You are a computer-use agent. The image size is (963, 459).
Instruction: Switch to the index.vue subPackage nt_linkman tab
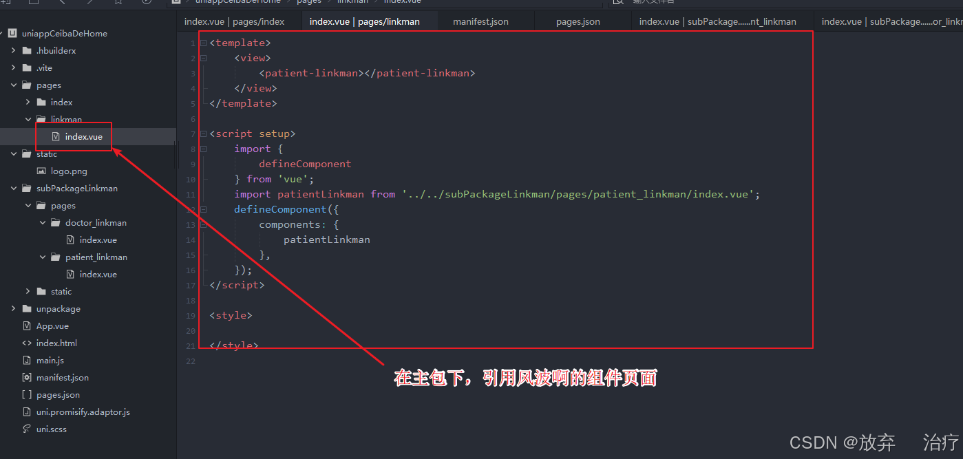717,21
